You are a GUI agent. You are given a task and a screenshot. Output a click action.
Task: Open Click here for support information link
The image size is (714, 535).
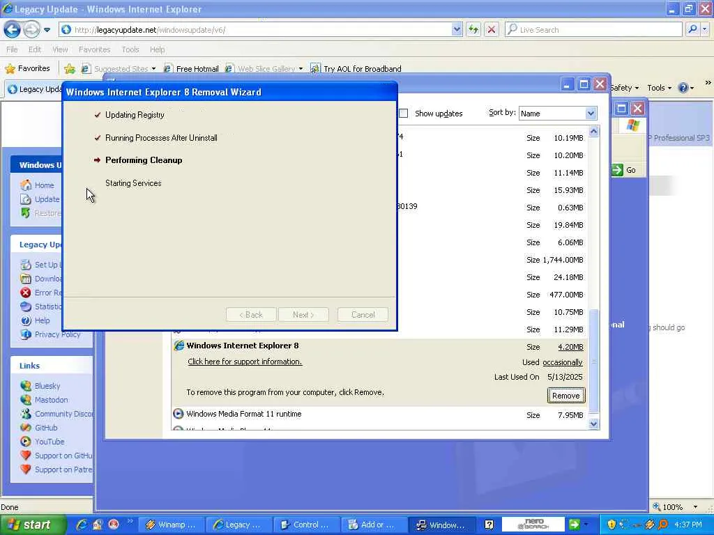coord(245,362)
